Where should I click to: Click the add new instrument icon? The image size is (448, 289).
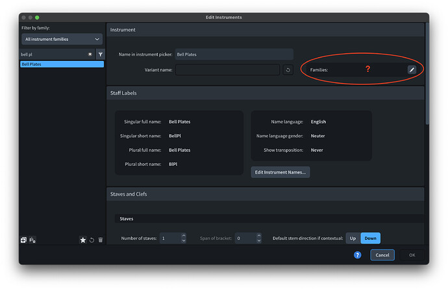click(24, 240)
